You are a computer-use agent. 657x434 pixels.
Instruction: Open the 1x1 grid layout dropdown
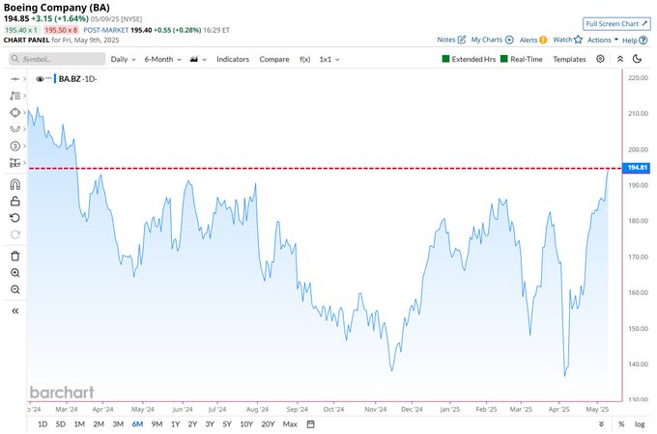(x=329, y=60)
